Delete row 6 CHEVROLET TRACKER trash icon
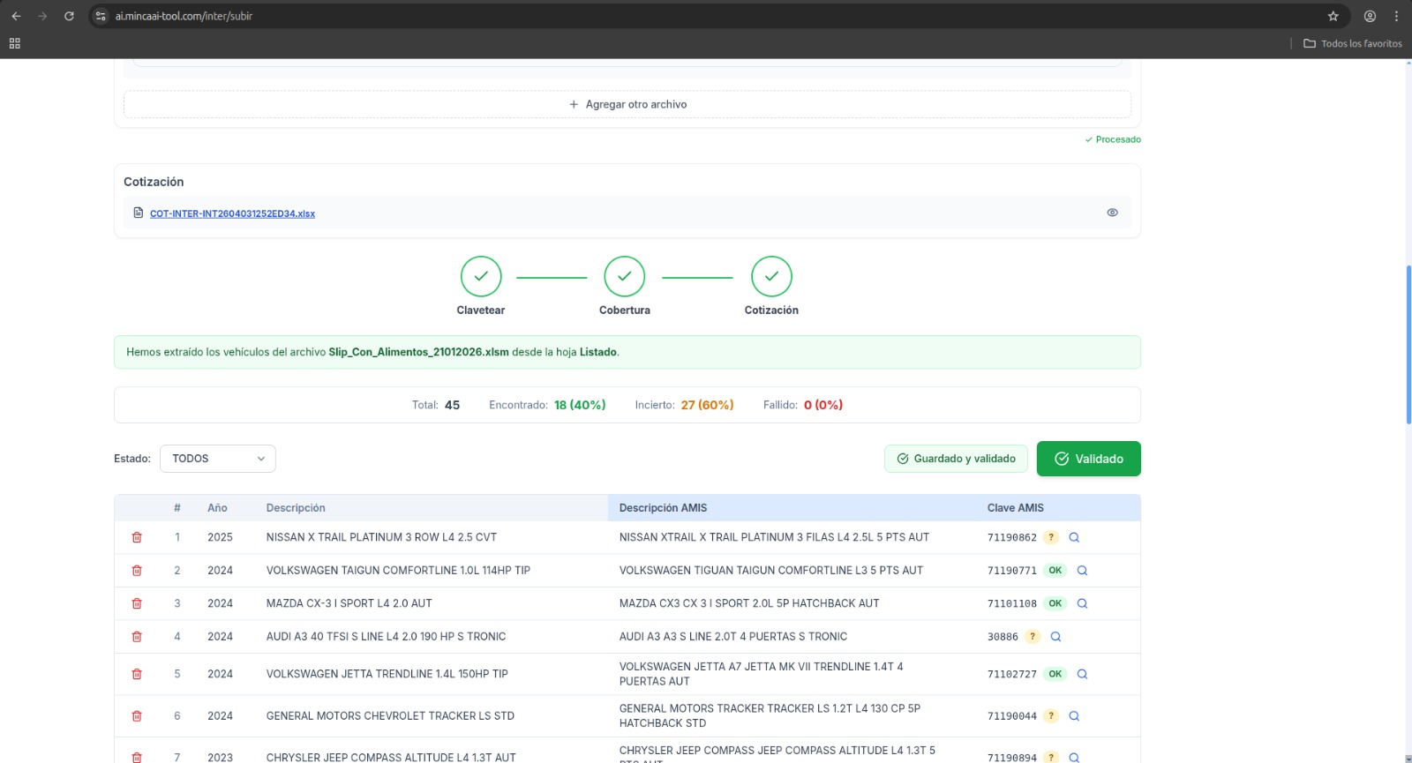The height and width of the screenshot is (763, 1412). tap(137, 716)
